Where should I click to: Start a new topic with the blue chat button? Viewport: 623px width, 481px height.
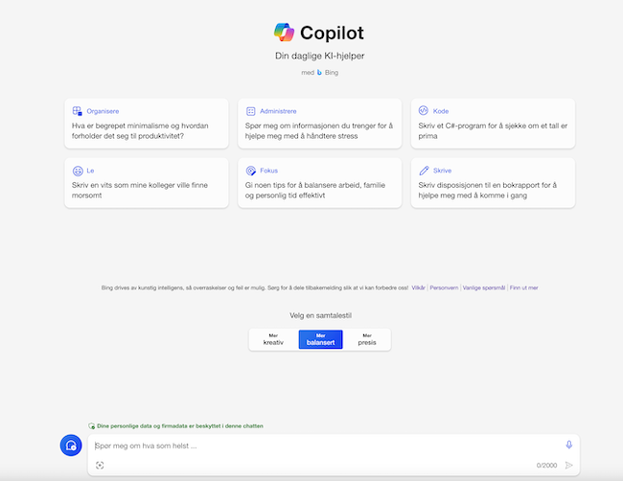pyautogui.click(x=71, y=445)
